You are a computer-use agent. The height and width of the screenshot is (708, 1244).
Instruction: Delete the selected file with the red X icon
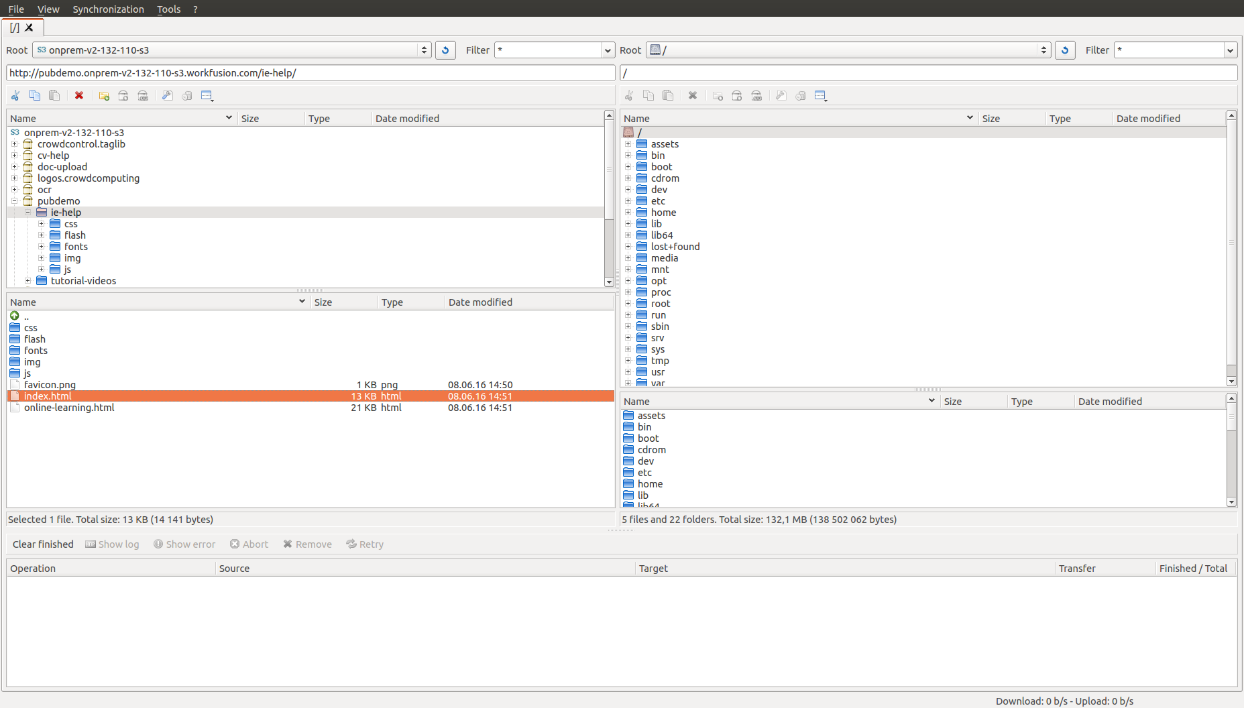(79, 96)
